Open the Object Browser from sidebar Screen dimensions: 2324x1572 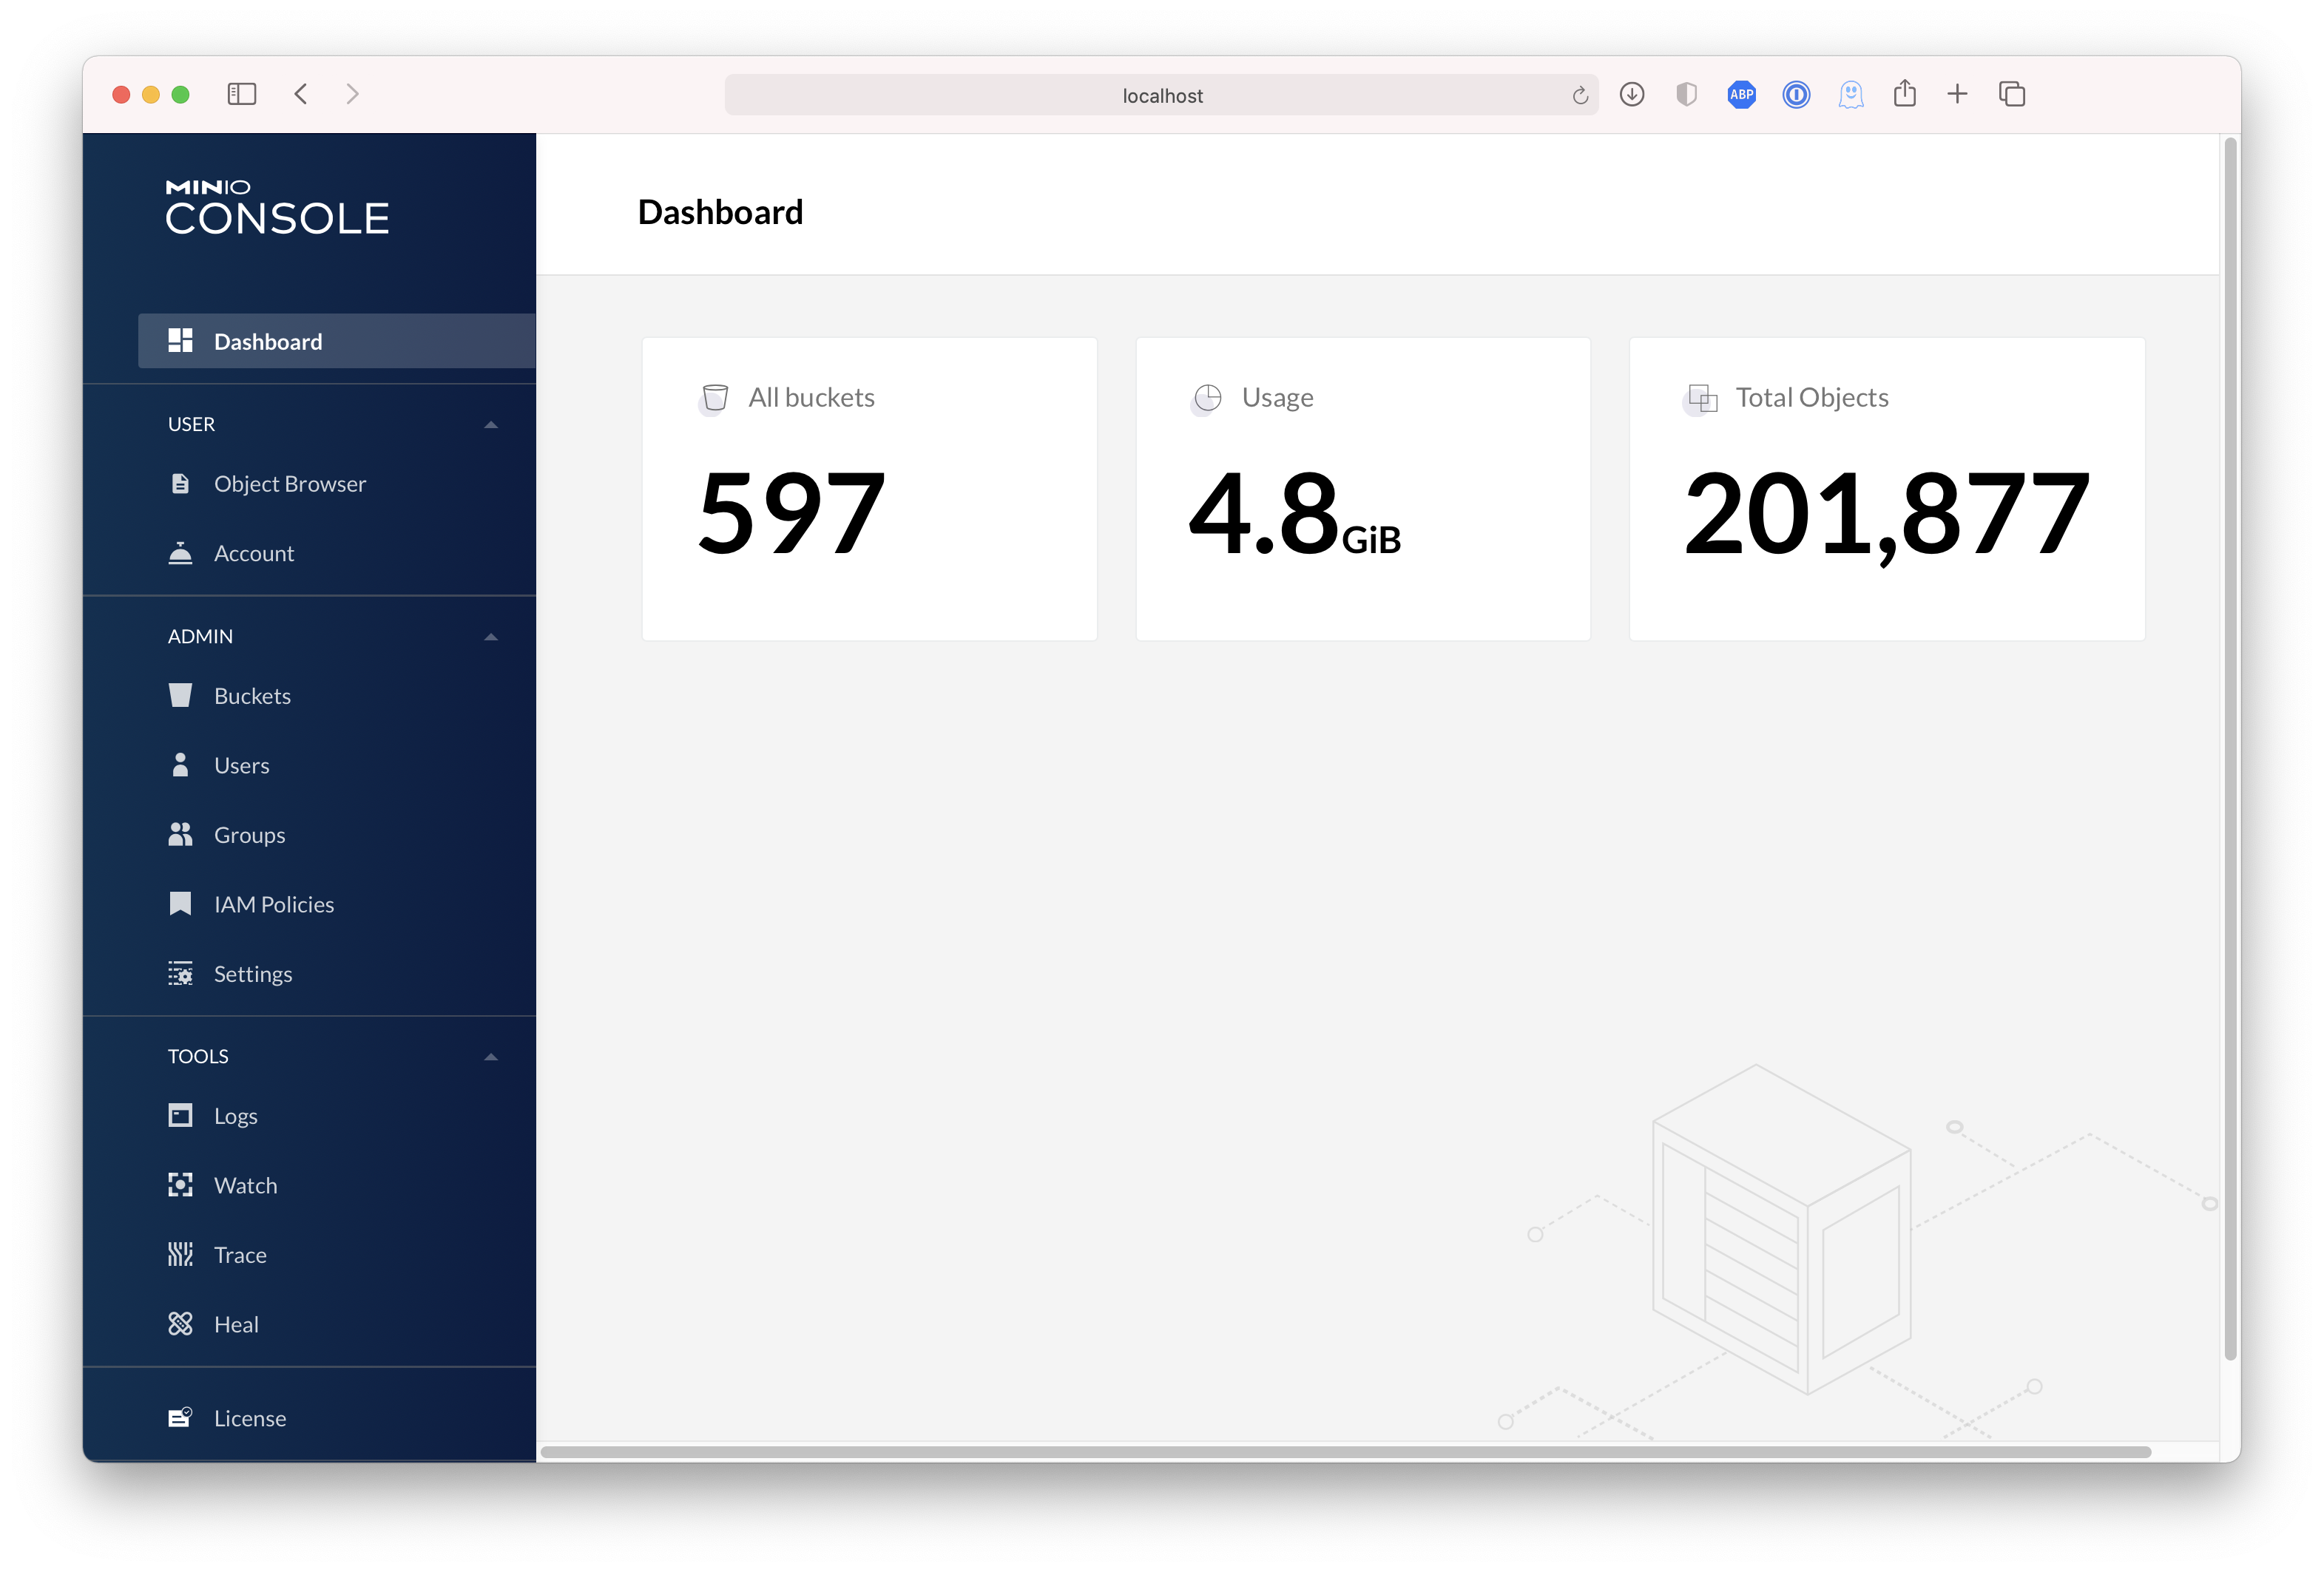[x=289, y=483]
